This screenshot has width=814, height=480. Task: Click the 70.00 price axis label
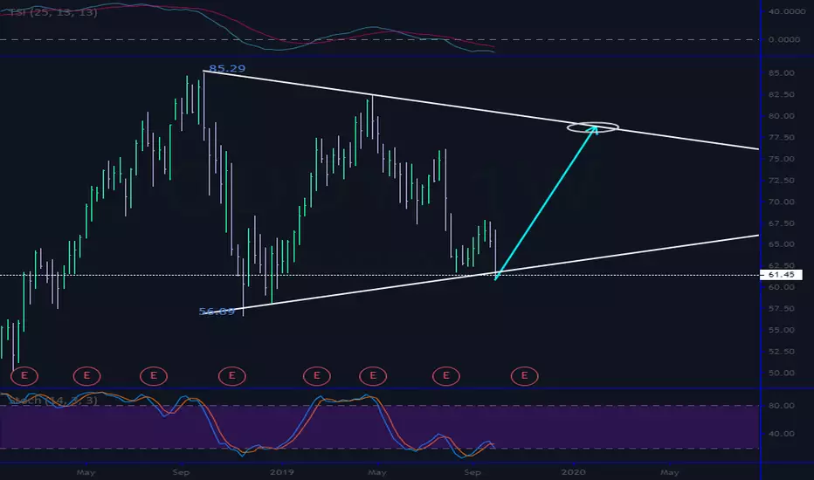782,202
